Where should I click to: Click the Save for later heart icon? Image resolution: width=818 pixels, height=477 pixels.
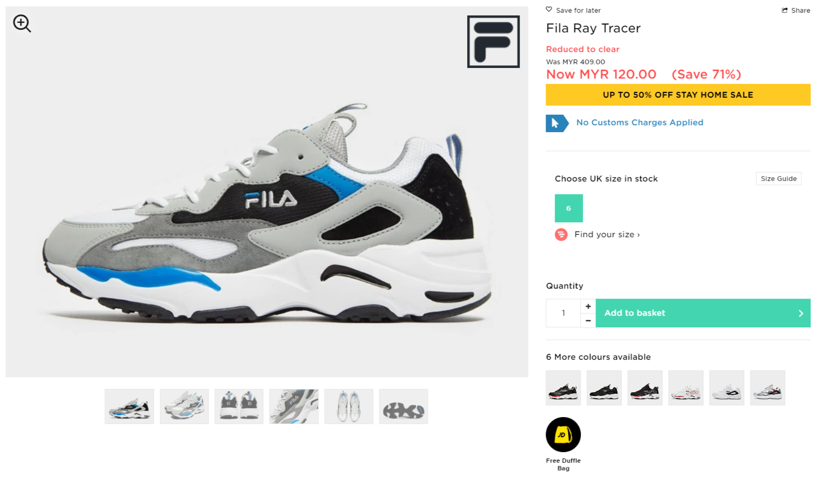point(549,10)
